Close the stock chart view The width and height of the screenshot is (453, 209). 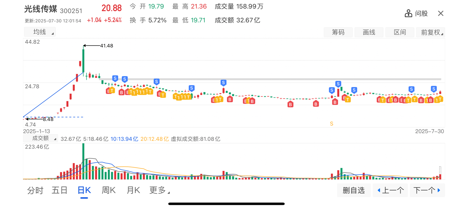[x=441, y=13]
